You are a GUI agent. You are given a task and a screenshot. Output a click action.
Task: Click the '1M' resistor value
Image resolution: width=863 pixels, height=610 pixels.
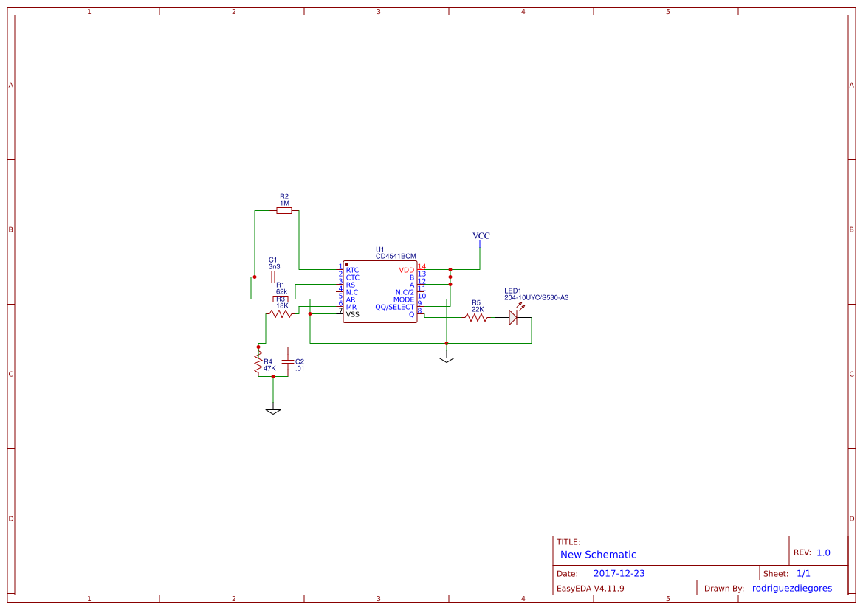coord(284,203)
